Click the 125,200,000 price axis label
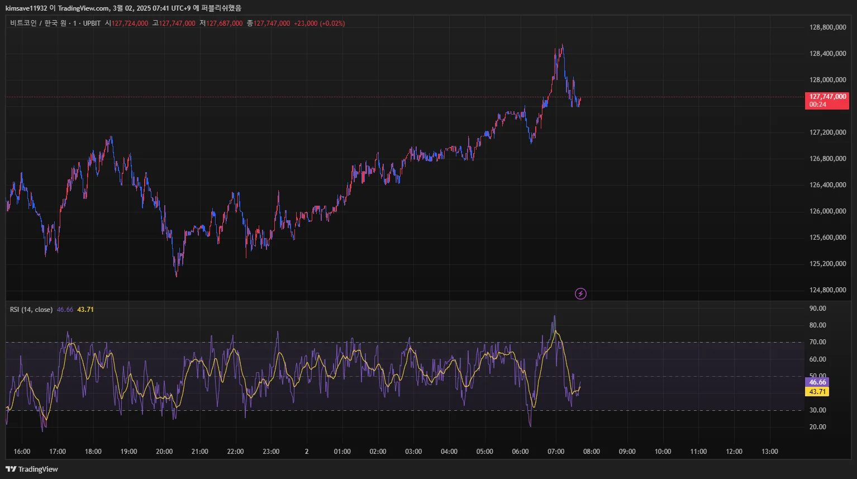This screenshot has width=857, height=479. pos(827,264)
